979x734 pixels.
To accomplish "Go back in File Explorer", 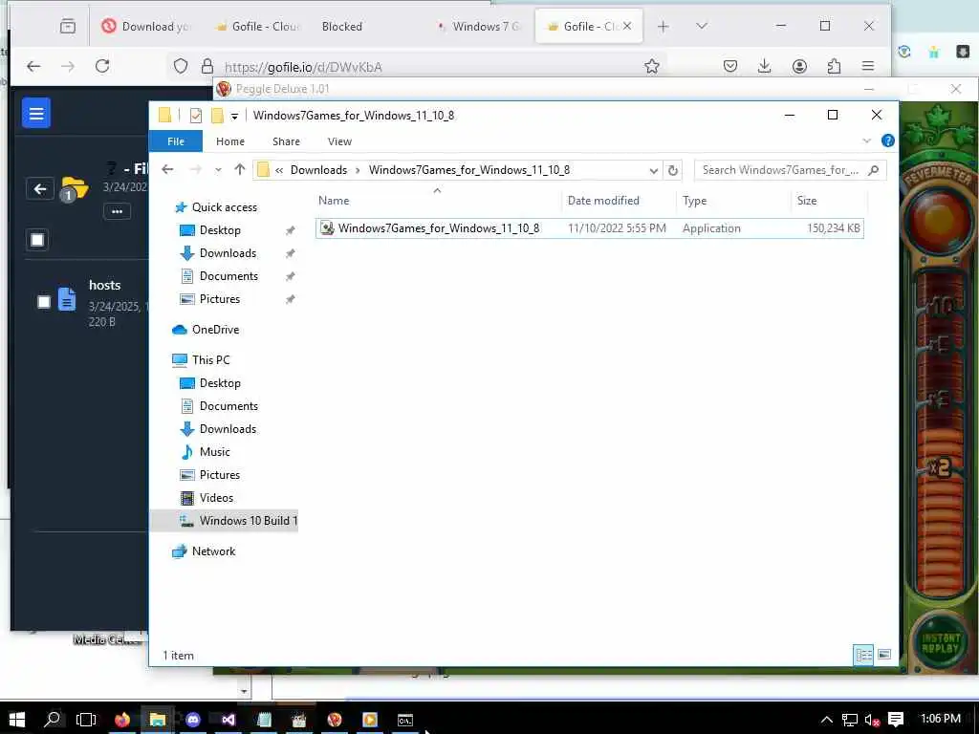I will point(167,170).
